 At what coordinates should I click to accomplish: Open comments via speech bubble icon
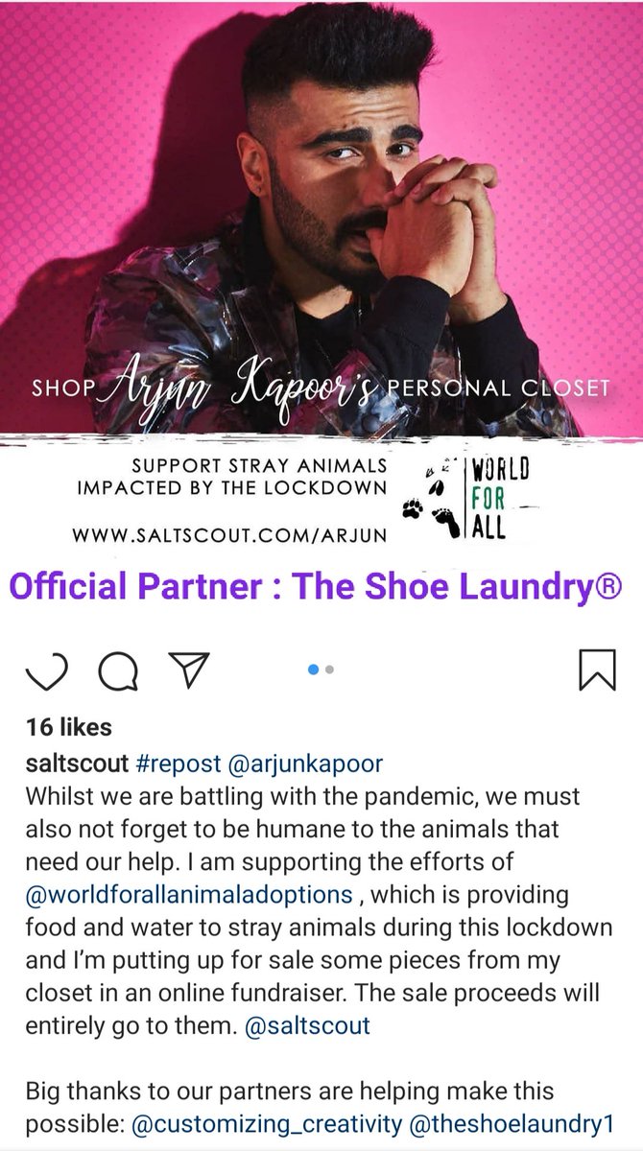[117, 671]
